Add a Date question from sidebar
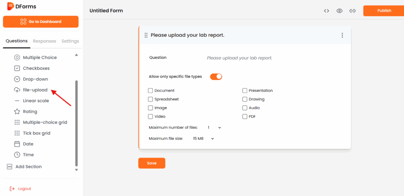This screenshot has height=196, width=404. (x=28, y=144)
